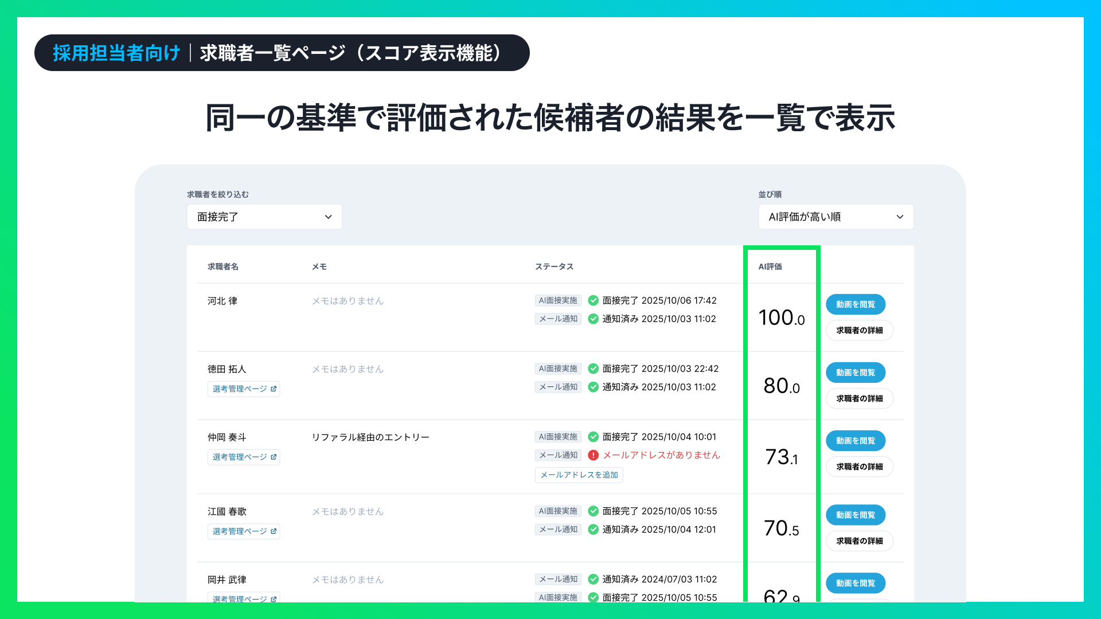
Task: Click the AI面接実施 tag in 徳田 拓人's row
Action: click(558, 369)
